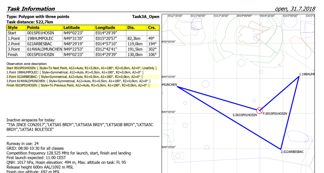The image size is (324, 173).
Task: Select the Competition frequency 128.525 MHz line
Action: click(69, 153)
